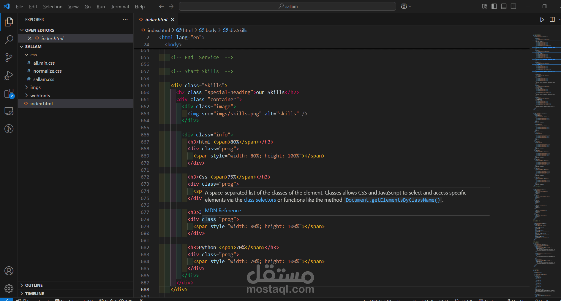Open the Copilot dropdown chevron
The height and width of the screenshot is (301, 561).
[x=410, y=6]
